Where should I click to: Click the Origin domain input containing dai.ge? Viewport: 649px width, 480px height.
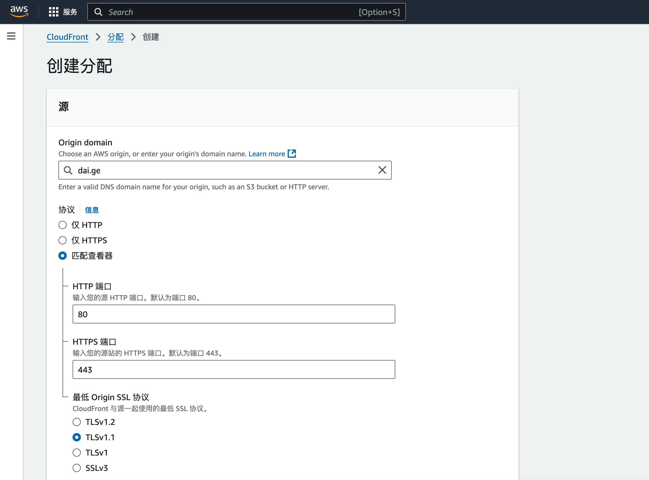(x=225, y=170)
